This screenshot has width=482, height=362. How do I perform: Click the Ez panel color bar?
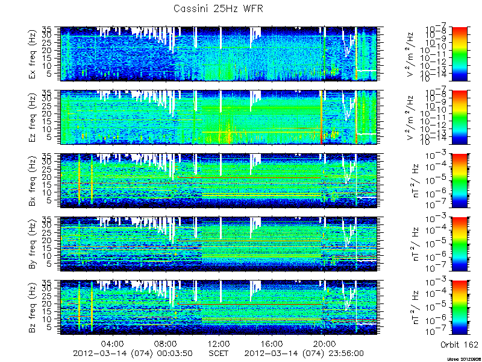[460, 117]
